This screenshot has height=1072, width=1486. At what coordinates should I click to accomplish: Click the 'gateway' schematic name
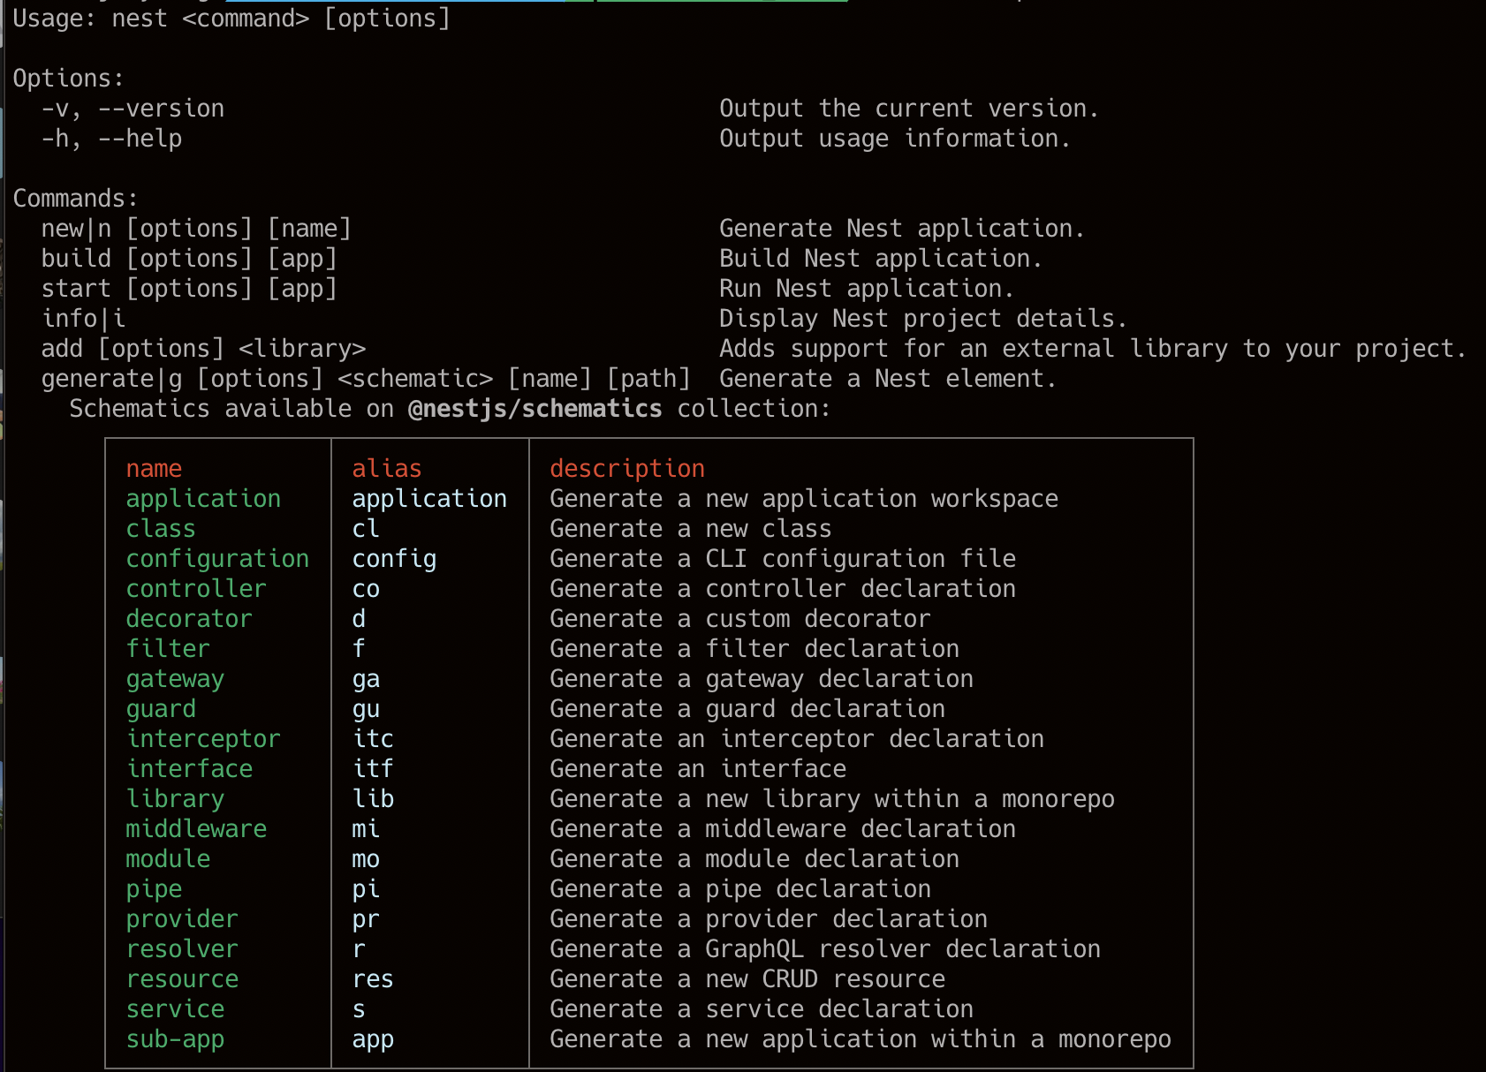coord(175,679)
